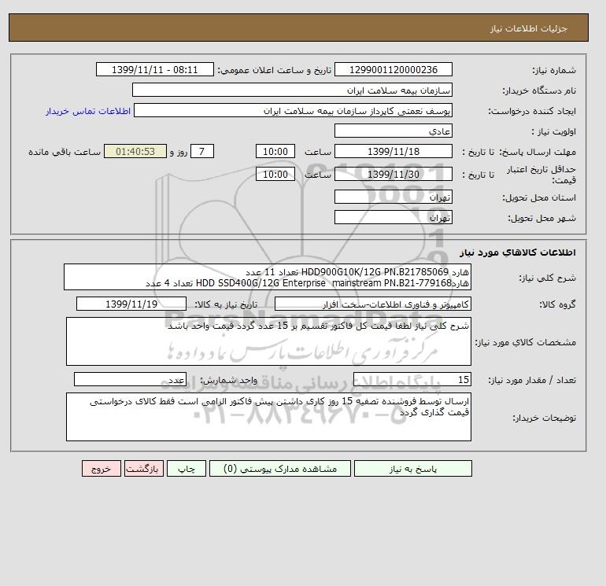Click the goods specifications text area
The image size is (606, 586).
268,341
